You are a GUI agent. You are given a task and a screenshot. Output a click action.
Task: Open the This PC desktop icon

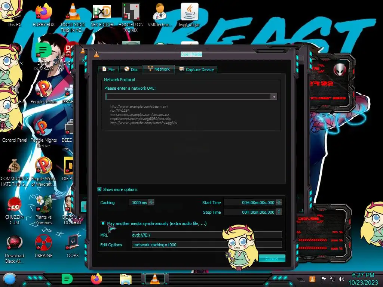[x=14, y=13]
